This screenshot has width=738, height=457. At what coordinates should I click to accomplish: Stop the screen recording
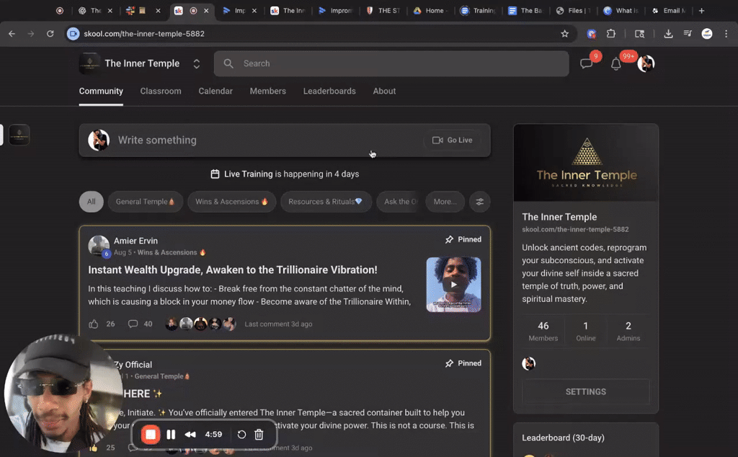click(151, 435)
